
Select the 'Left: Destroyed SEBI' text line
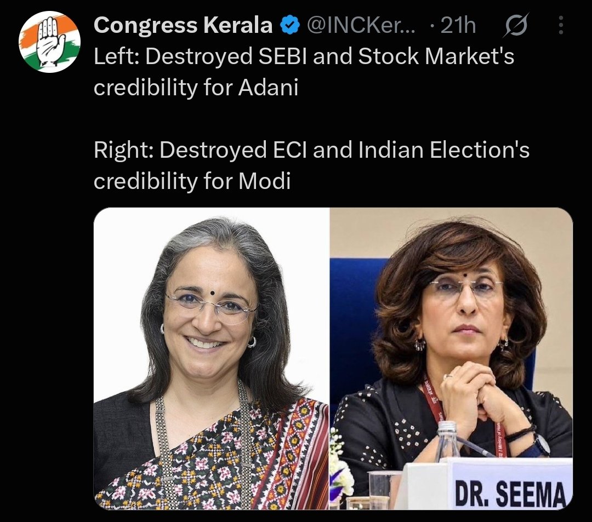304,56
